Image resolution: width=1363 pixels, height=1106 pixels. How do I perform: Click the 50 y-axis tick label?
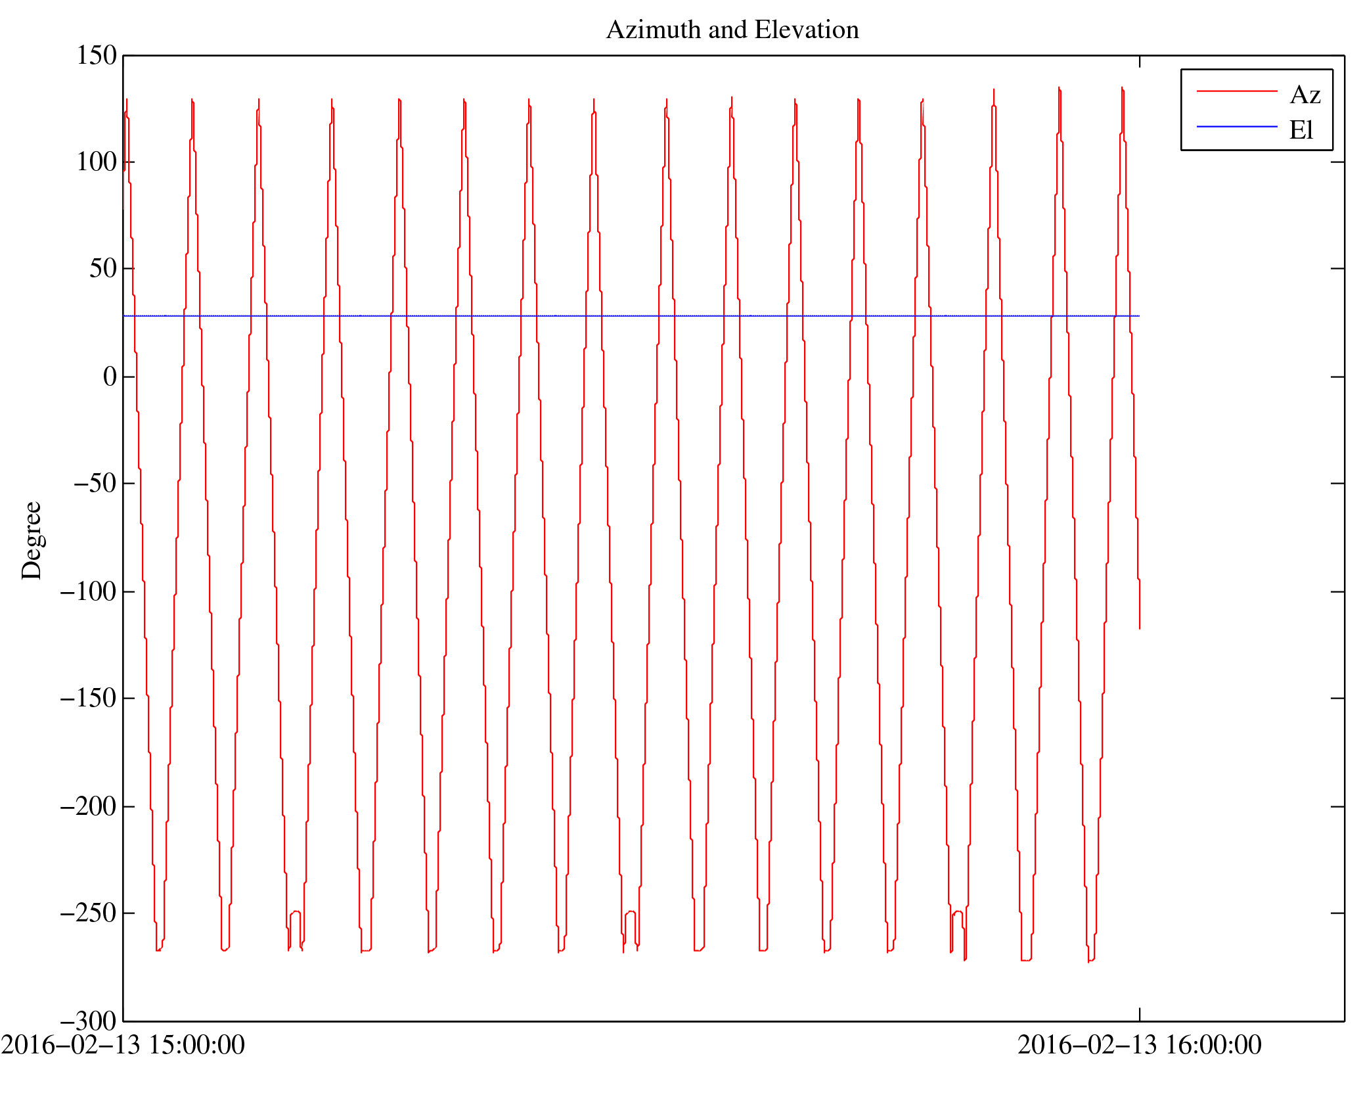(103, 269)
